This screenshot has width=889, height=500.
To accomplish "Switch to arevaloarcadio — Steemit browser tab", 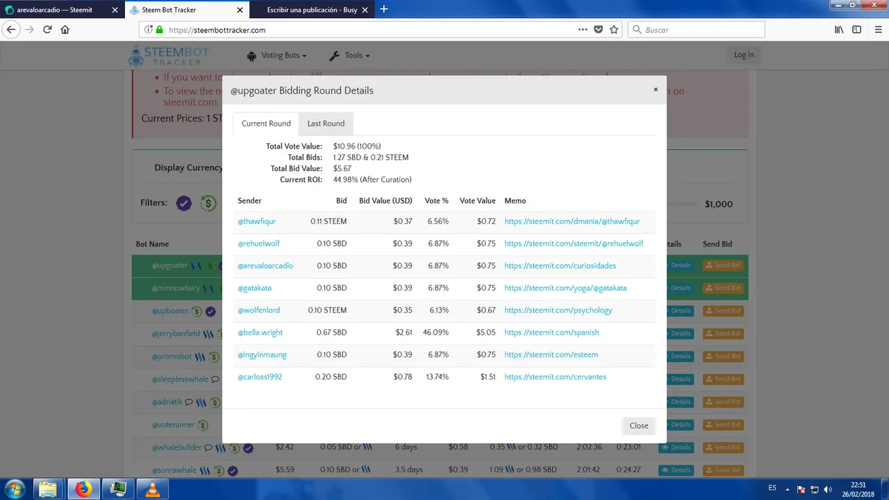I will [x=62, y=10].
